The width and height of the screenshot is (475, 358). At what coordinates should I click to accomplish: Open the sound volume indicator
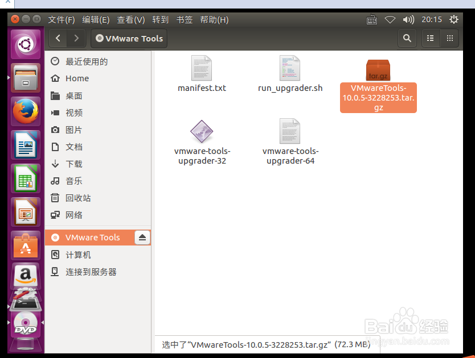coord(408,20)
